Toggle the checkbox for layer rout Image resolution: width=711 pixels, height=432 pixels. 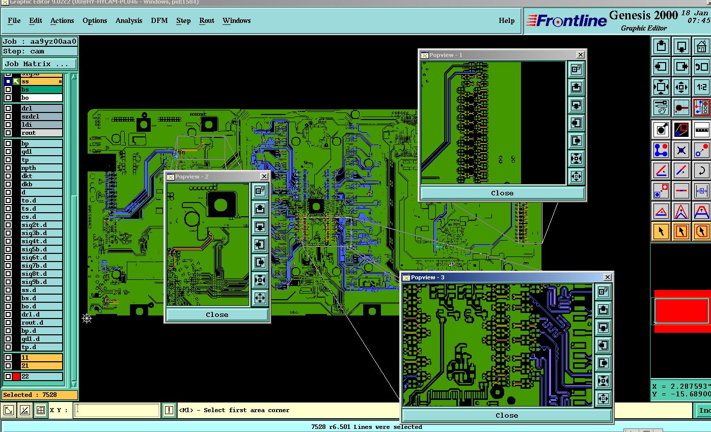pyautogui.click(x=8, y=133)
